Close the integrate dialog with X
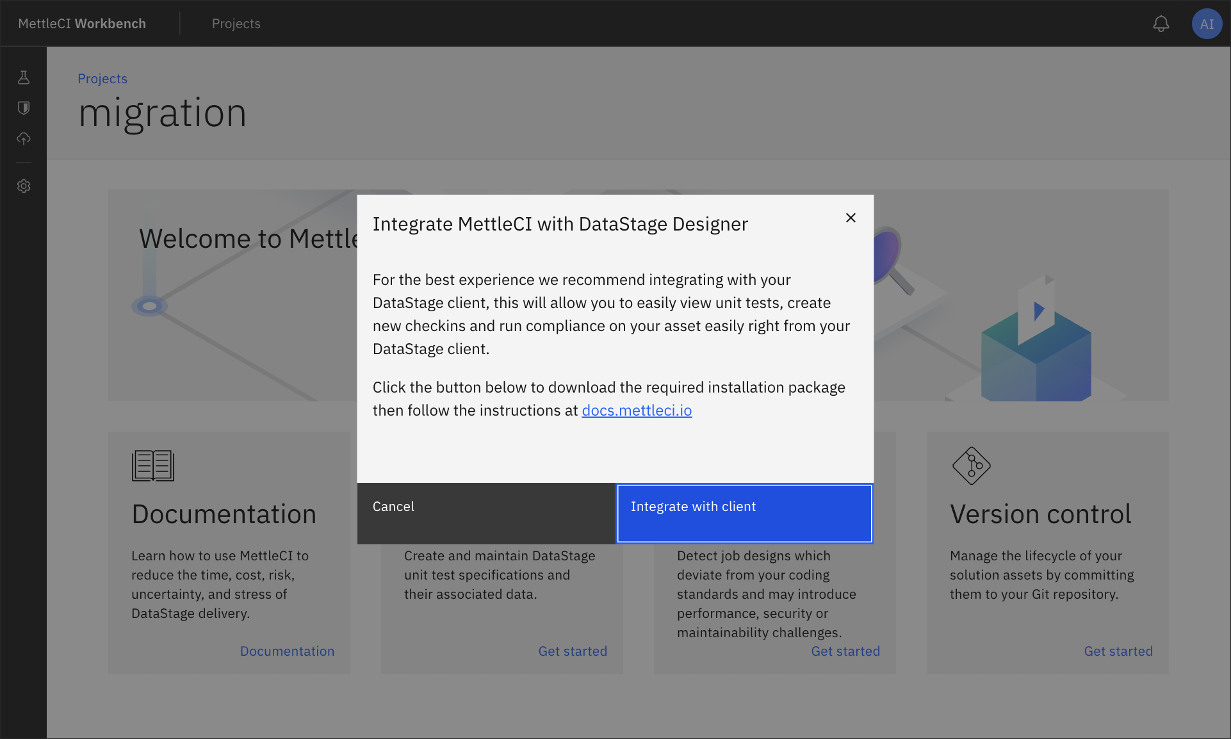The image size is (1231, 739). pyautogui.click(x=851, y=218)
